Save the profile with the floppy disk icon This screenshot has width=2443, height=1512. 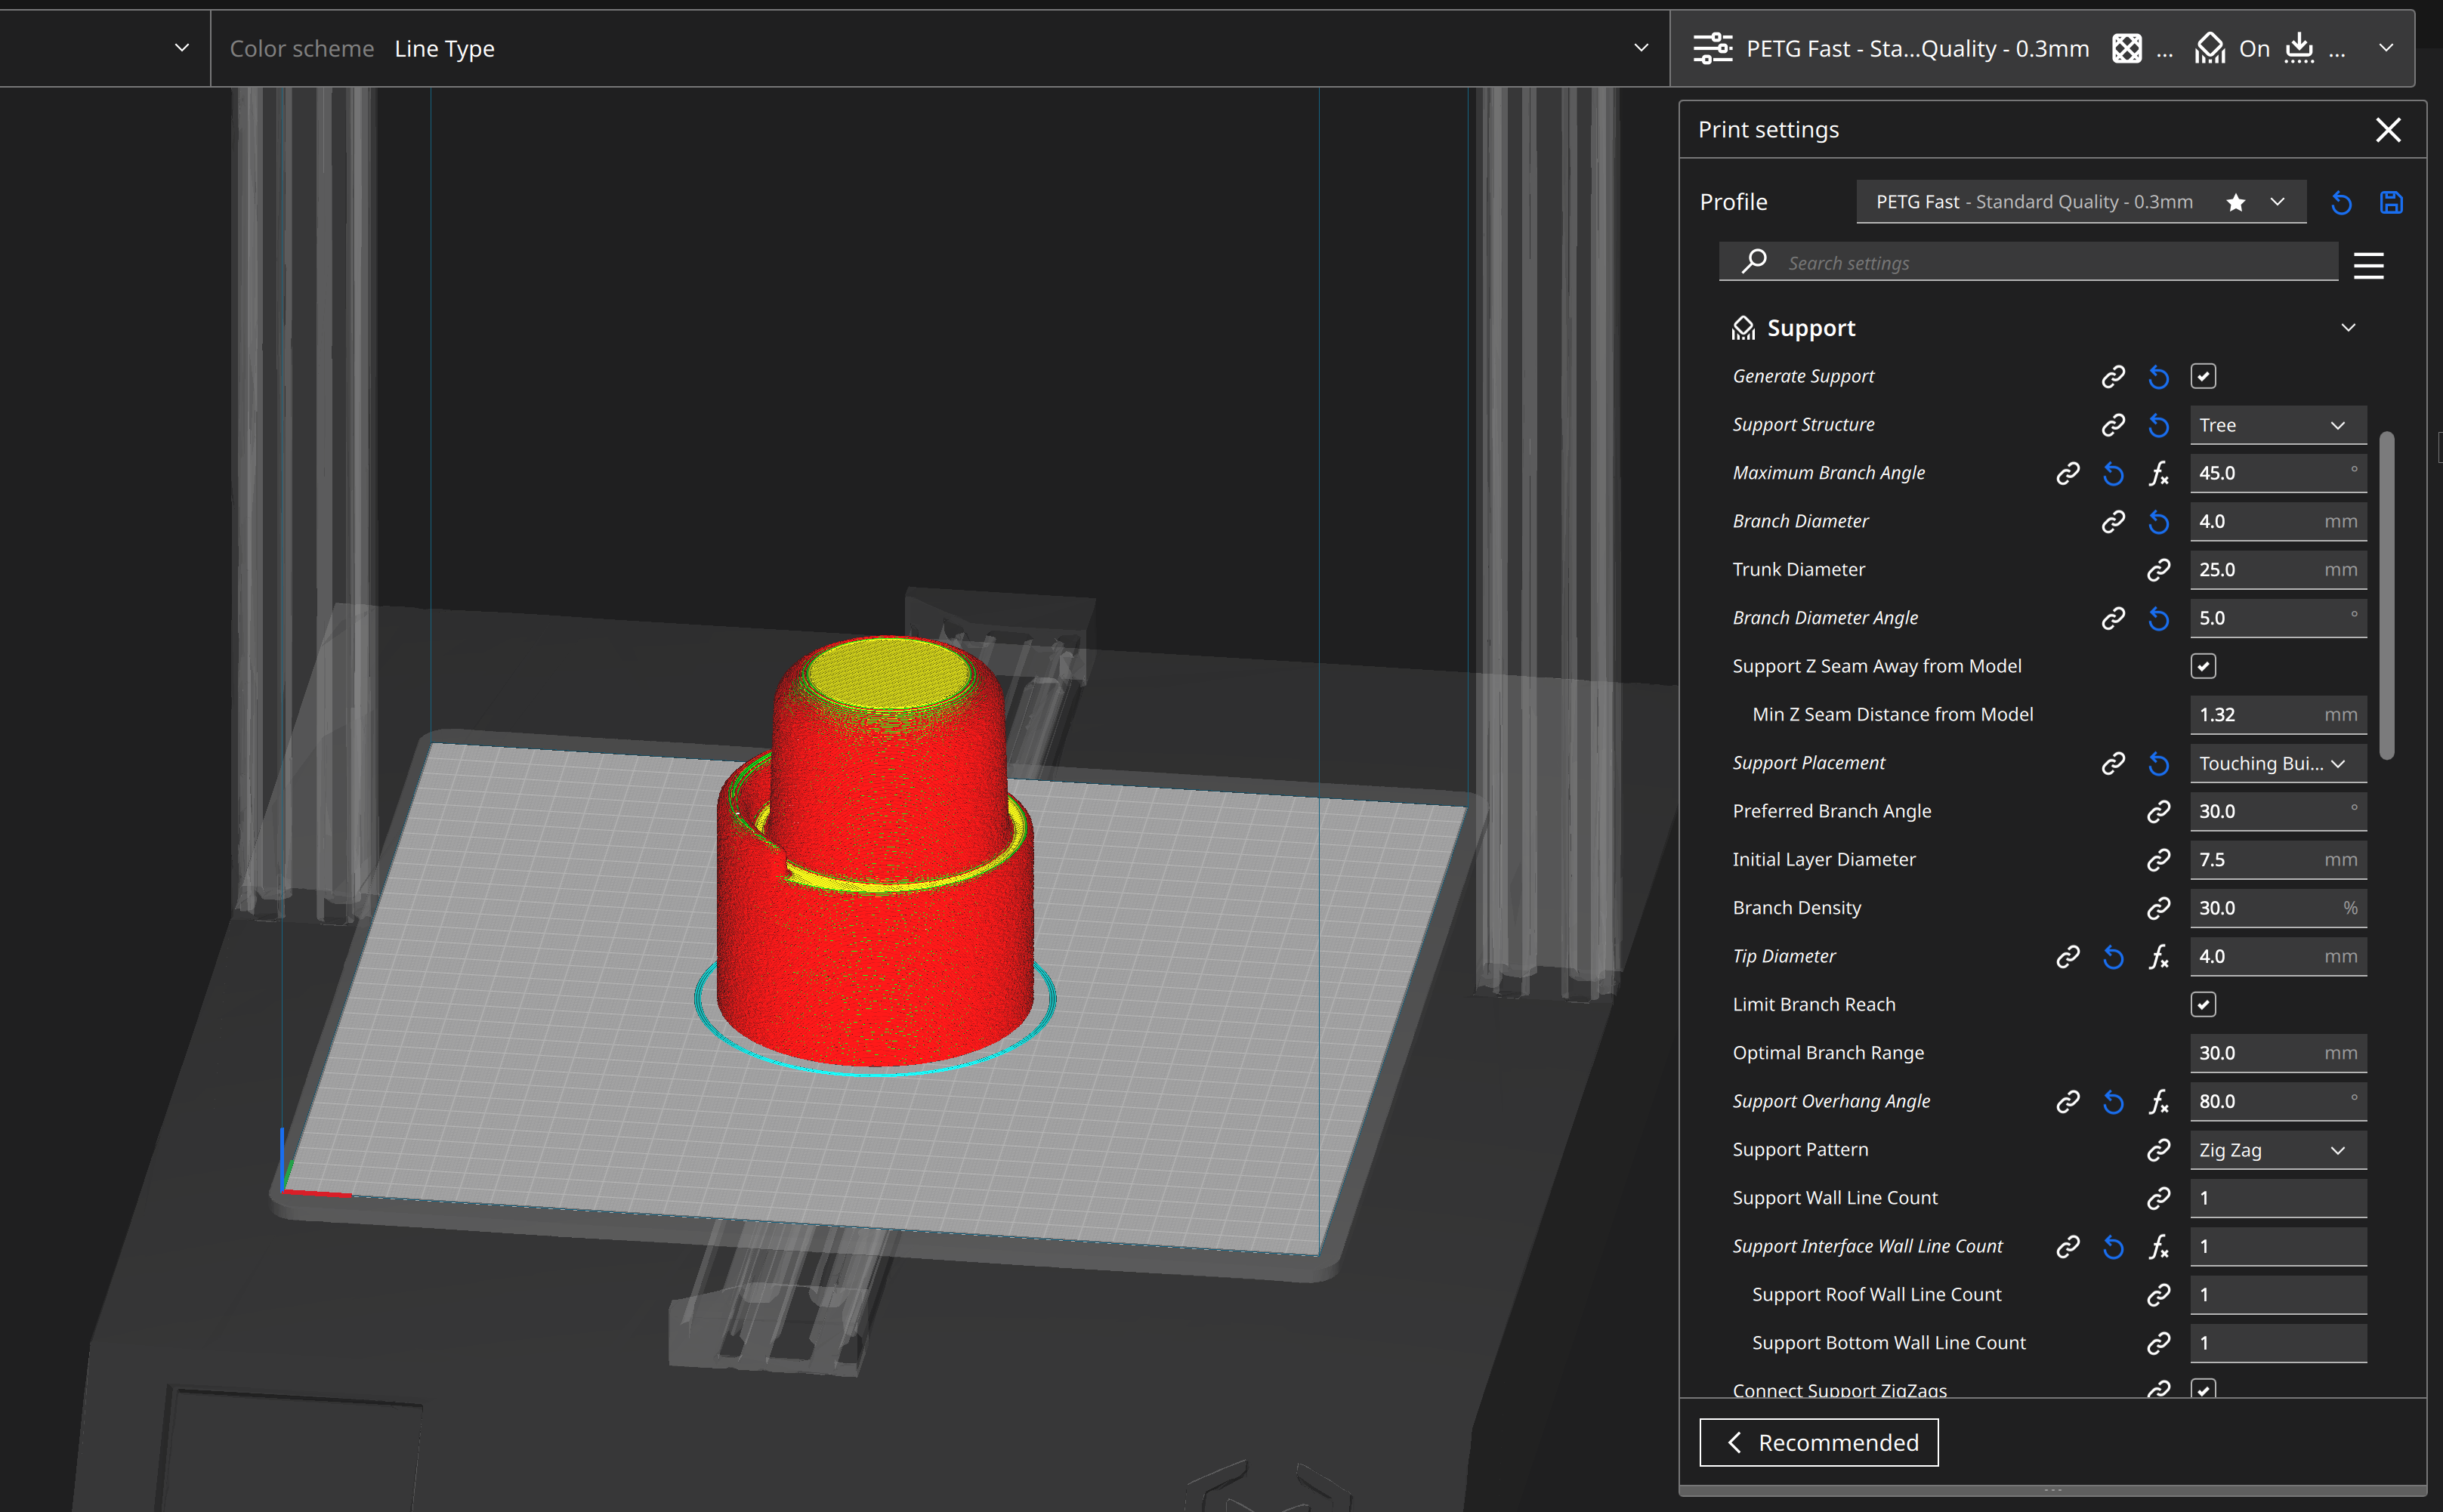[2390, 203]
